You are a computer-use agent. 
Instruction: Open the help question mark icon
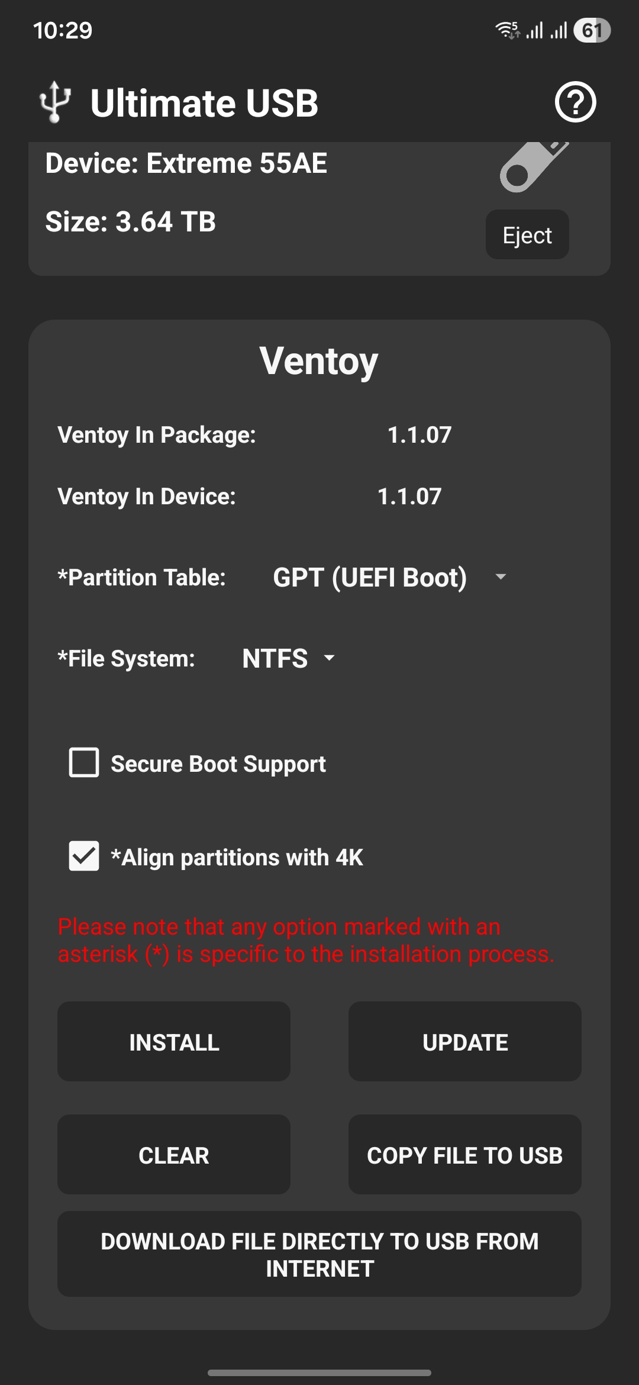pos(575,102)
